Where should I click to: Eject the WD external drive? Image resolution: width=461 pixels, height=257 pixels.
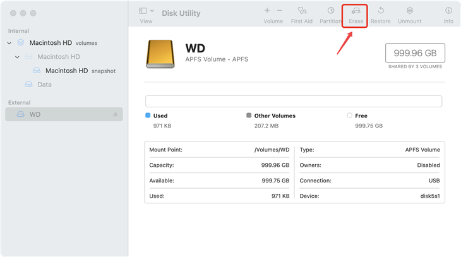point(116,114)
